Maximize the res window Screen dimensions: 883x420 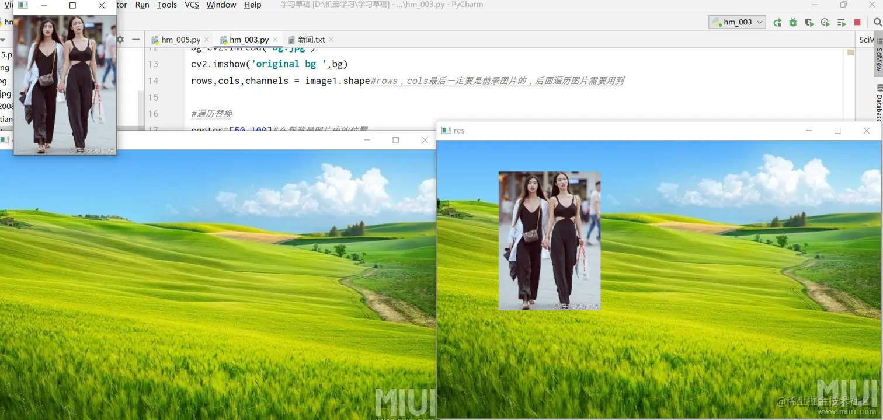(837, 131)
